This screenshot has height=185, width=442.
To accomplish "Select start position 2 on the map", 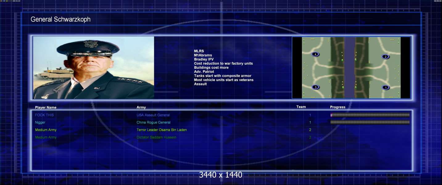I will (x=385, y=57).
